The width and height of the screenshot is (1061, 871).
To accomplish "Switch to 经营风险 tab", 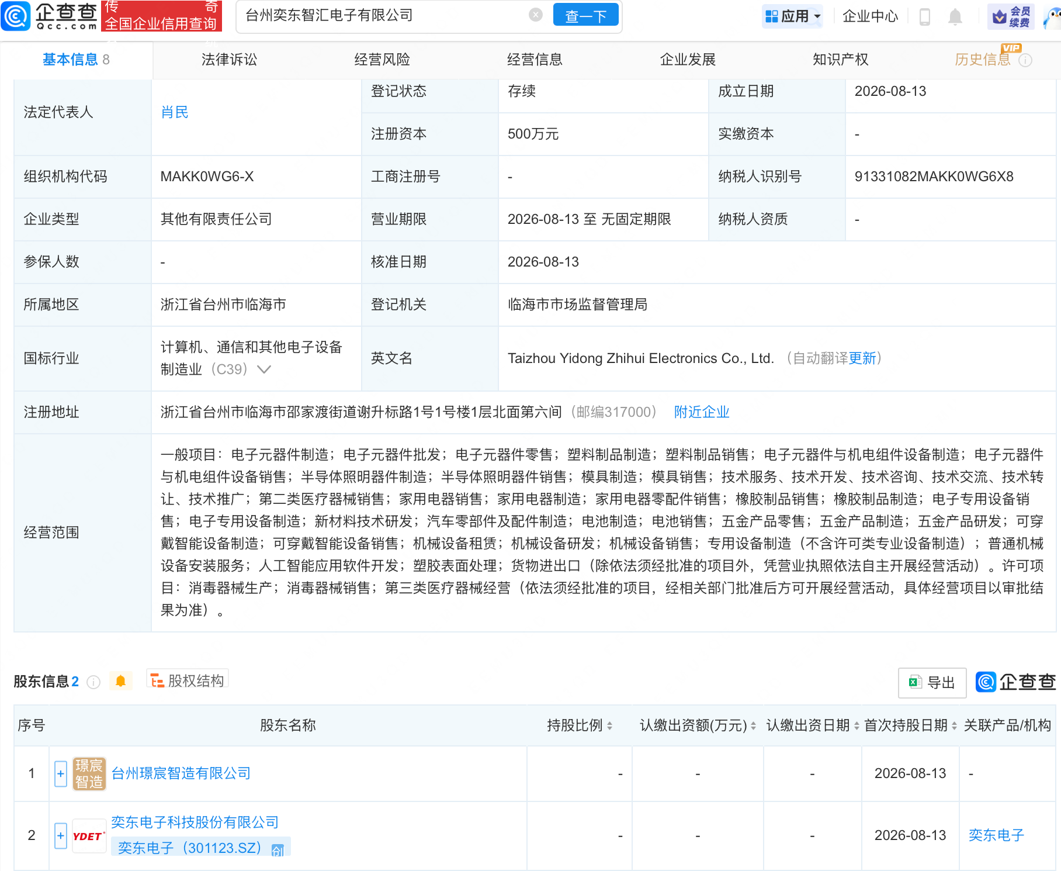I will pos(382,60).
